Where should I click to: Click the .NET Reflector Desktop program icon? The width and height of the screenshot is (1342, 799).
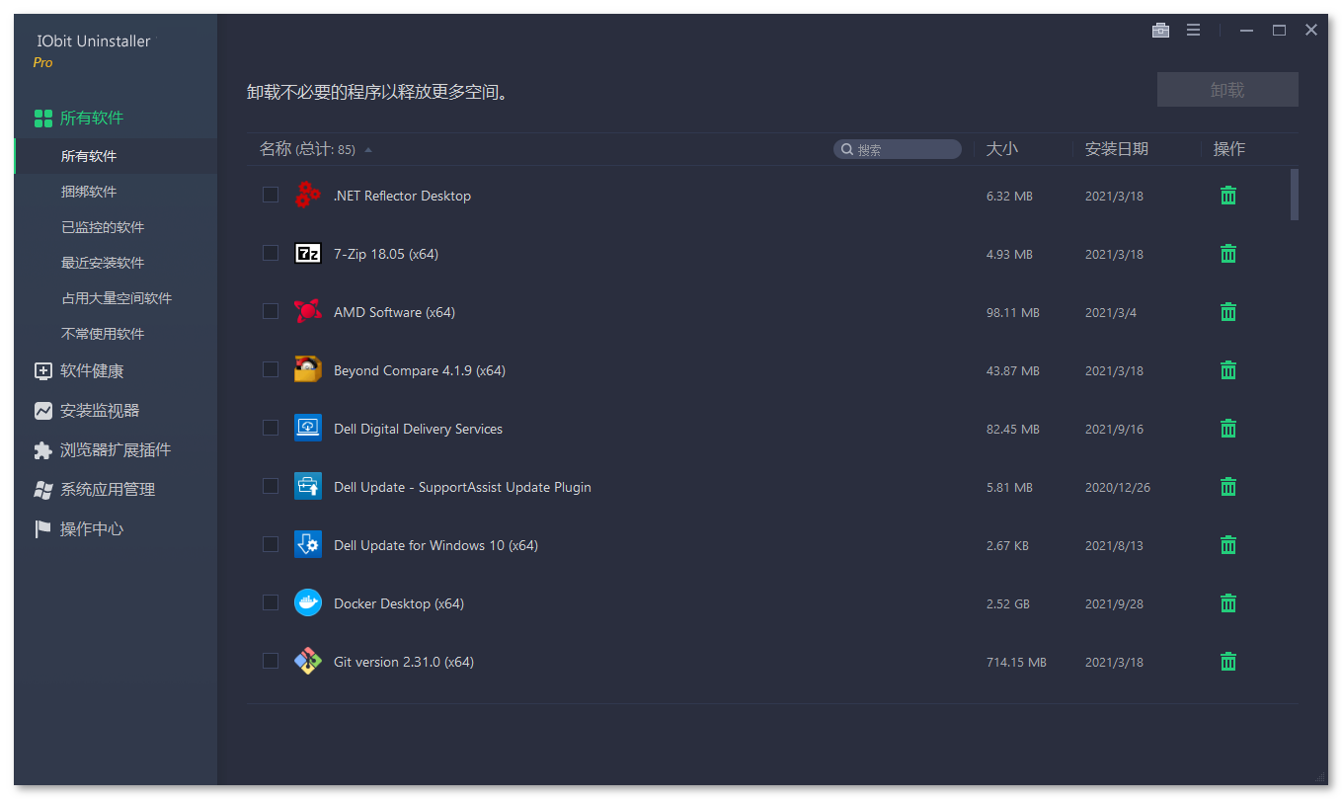click(308, 195)
